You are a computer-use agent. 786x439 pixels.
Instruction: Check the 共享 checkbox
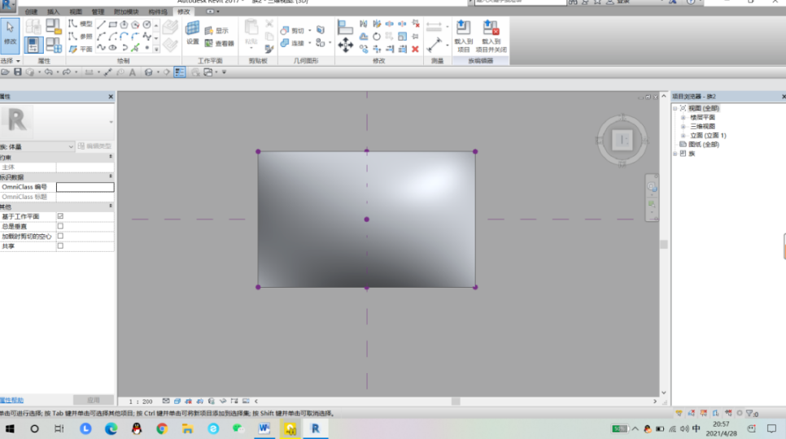click(x=60, y=246)
